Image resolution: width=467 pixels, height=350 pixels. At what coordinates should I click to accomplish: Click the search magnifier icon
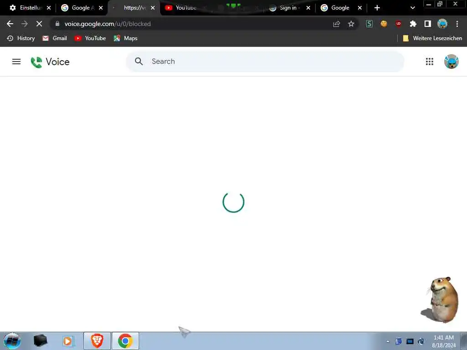139,62
